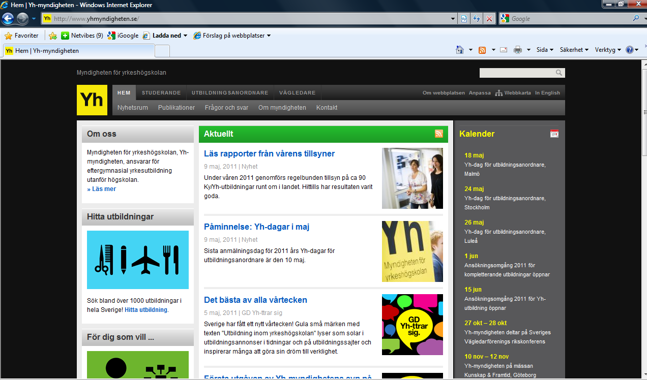The image size is (647, 380).
Task: Click the Kalender calendar icon
Action: [554, 134]
